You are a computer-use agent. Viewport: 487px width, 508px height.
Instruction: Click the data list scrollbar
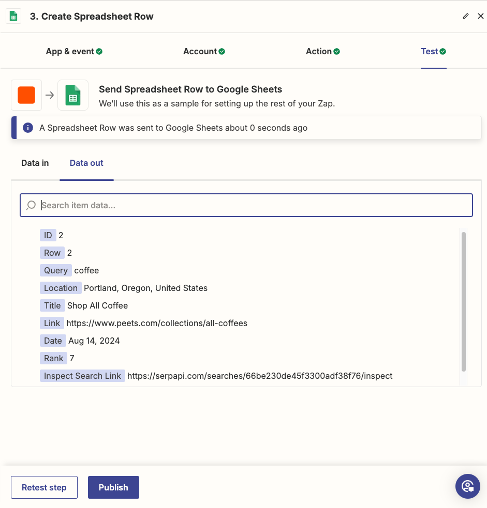464,301
